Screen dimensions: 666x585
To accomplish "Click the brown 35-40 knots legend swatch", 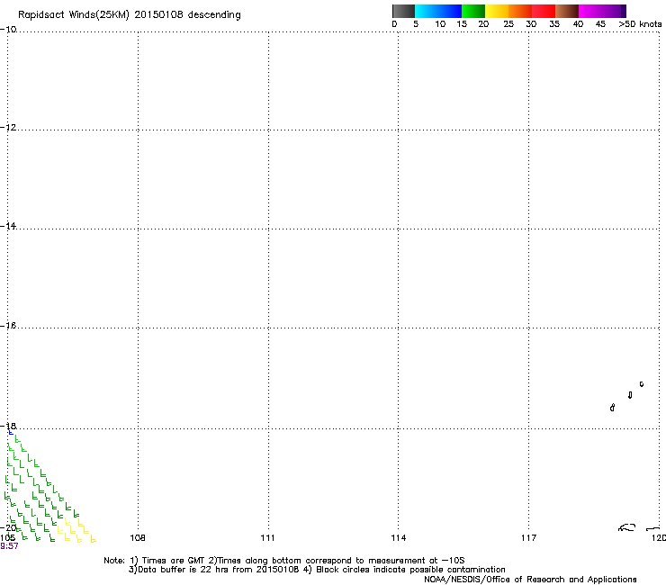I will click(x=567, y=11).
